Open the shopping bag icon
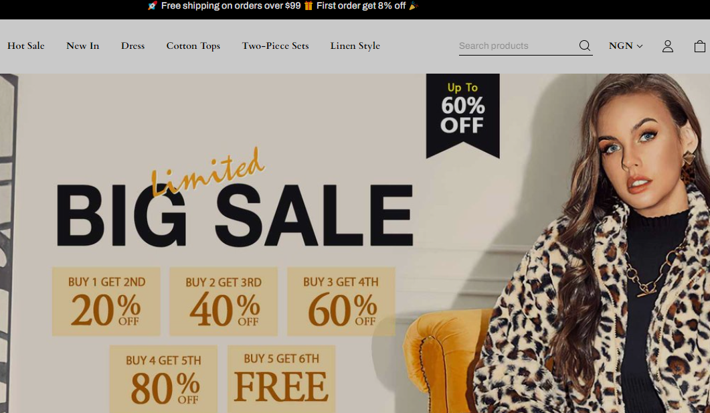 click(699, 46)
